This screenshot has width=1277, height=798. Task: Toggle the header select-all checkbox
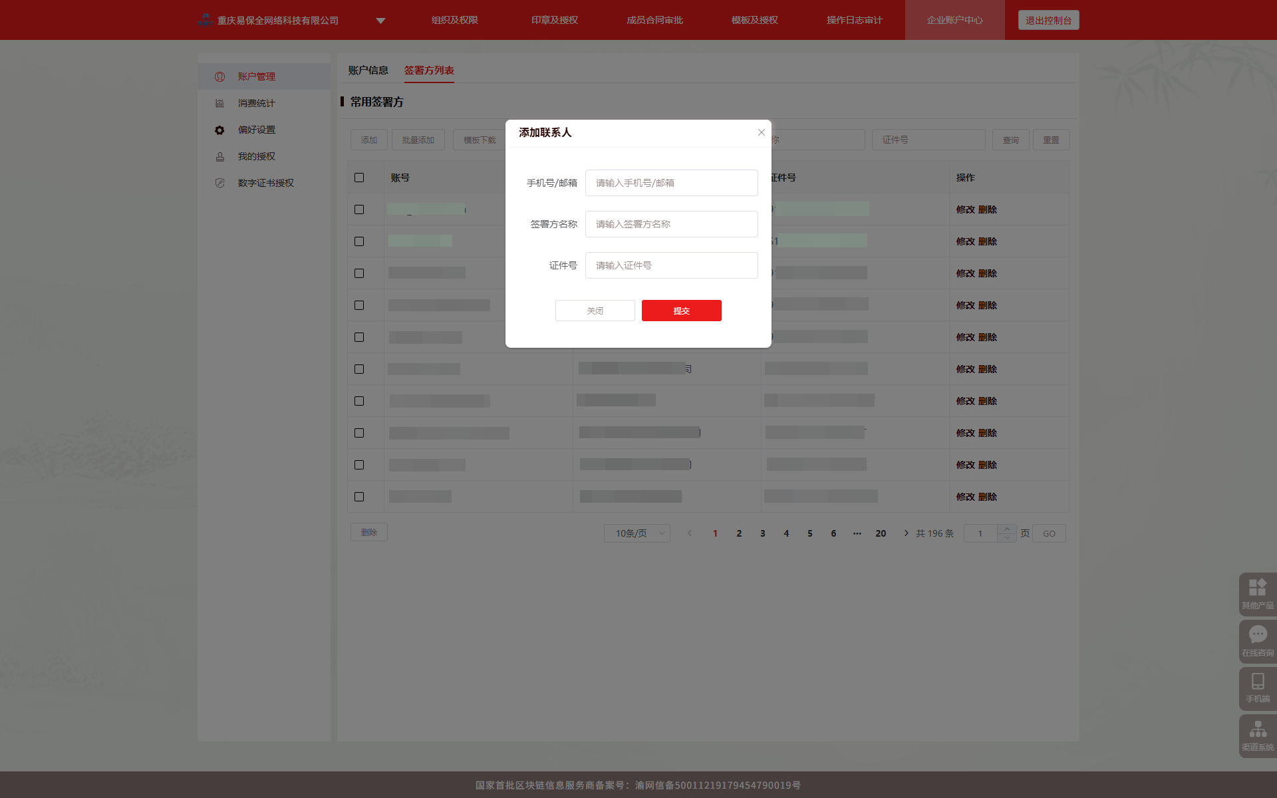tap(359, 178)
